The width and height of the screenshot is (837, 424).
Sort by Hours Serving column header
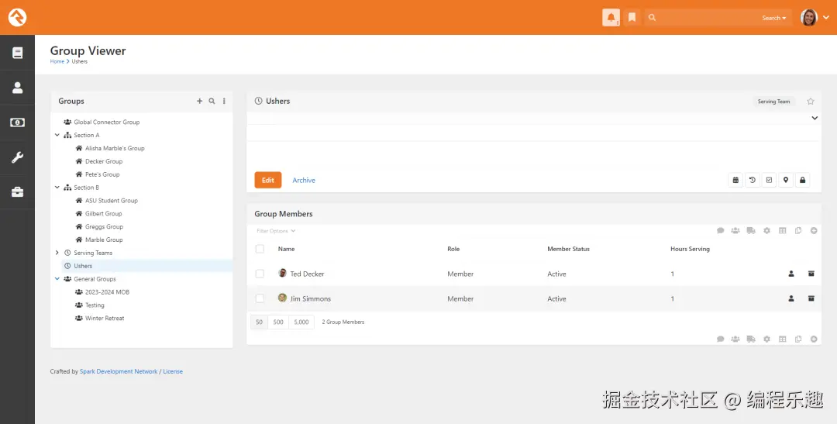[x=690, y=249]
